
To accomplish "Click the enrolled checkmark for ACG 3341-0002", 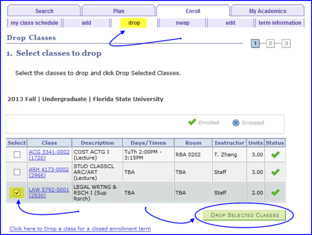I will [275, 154].
